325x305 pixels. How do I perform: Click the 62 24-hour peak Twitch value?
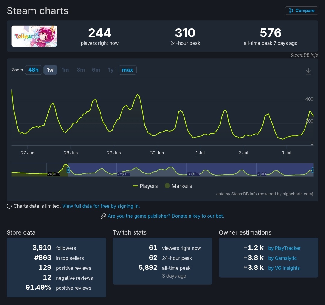pos(153,257)
